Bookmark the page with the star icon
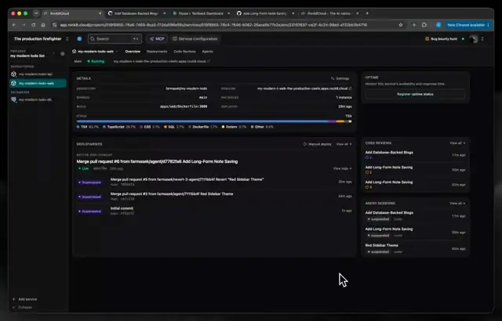This screenshot has width=502, height=321. click(x=401, y=25)
